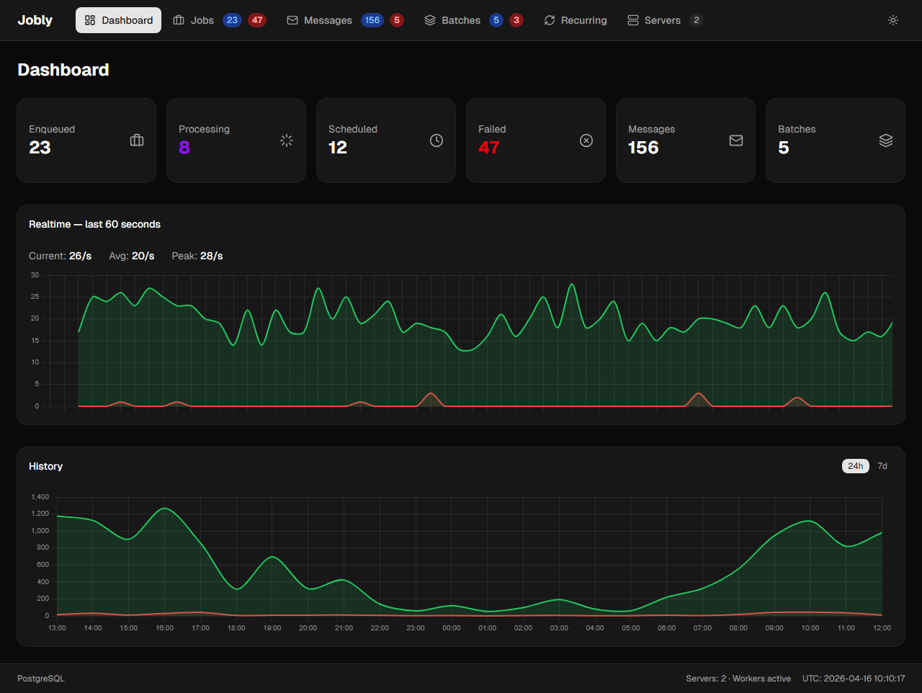Image resolution: width=922 pixels, height=693 pixels.
Task: Switch History chart to 7d range
Action: coord(882,466)
